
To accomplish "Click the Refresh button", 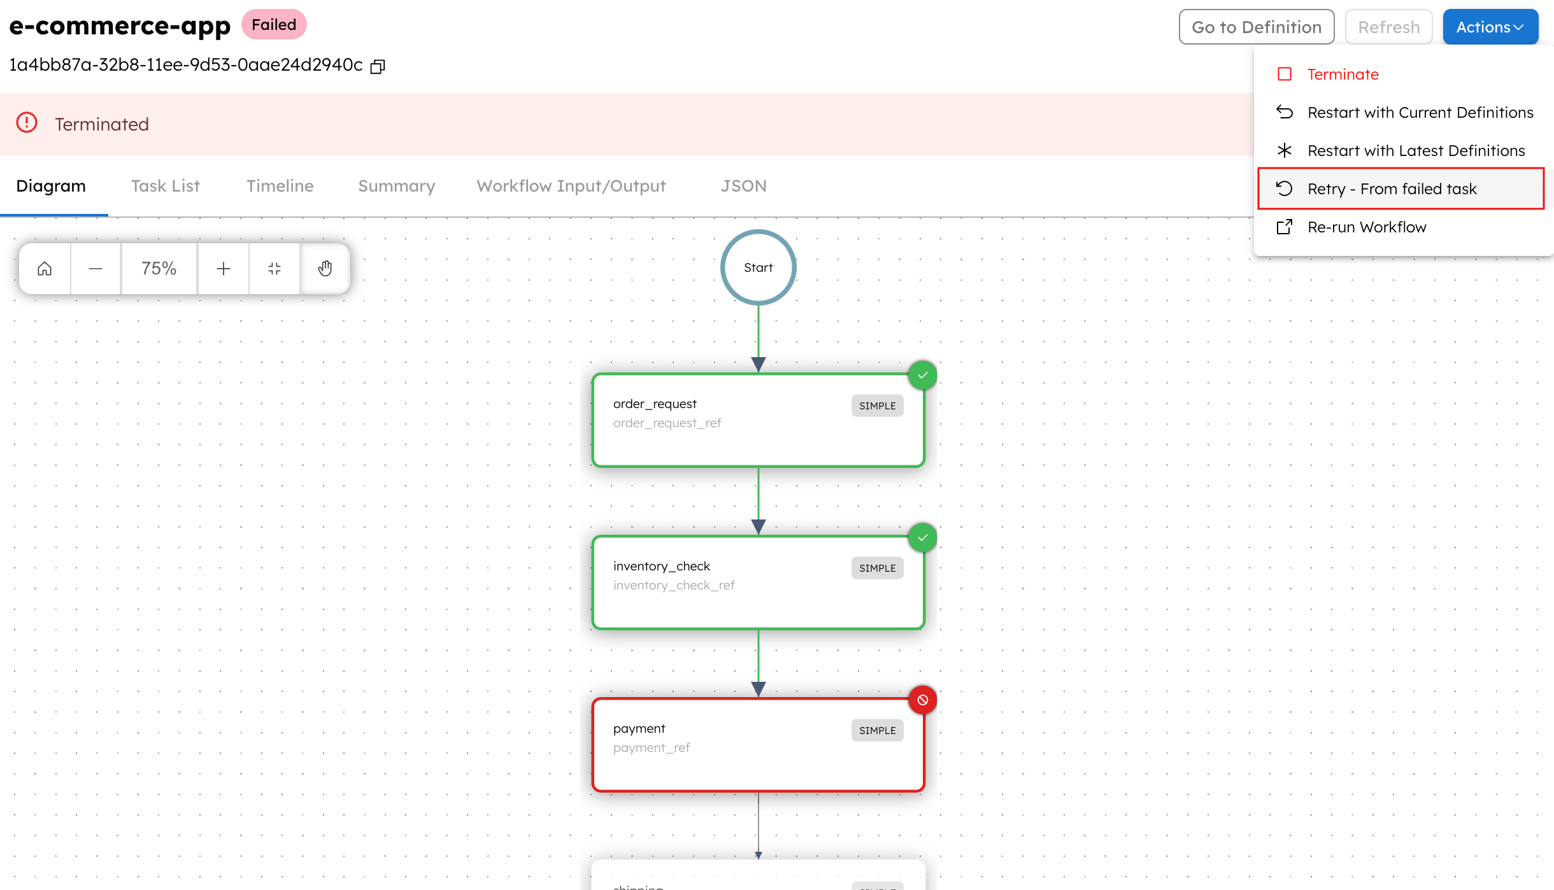I will coord(1388,27).
